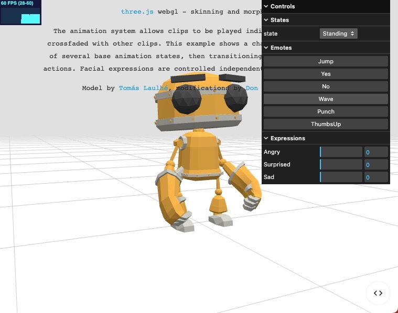This screenshot has height=313, width=398.
Task: Trigger the Punch emote
Action: [326, 111]
